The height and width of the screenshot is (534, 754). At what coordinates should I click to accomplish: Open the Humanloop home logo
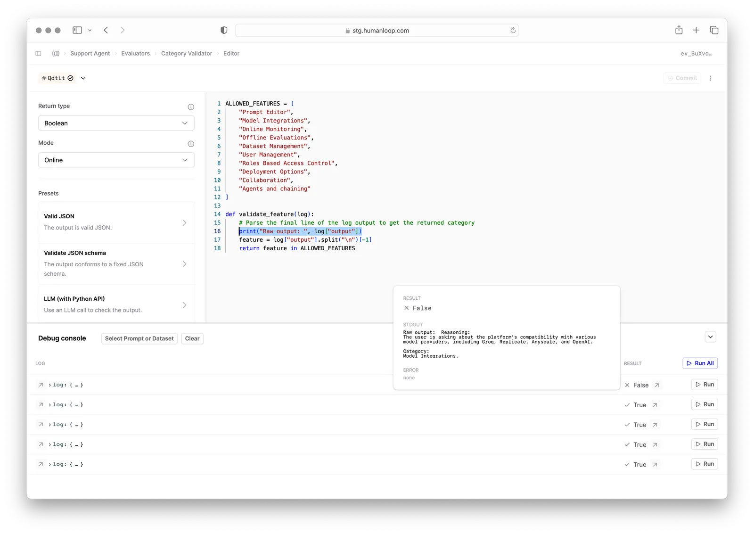pos(56,54)
